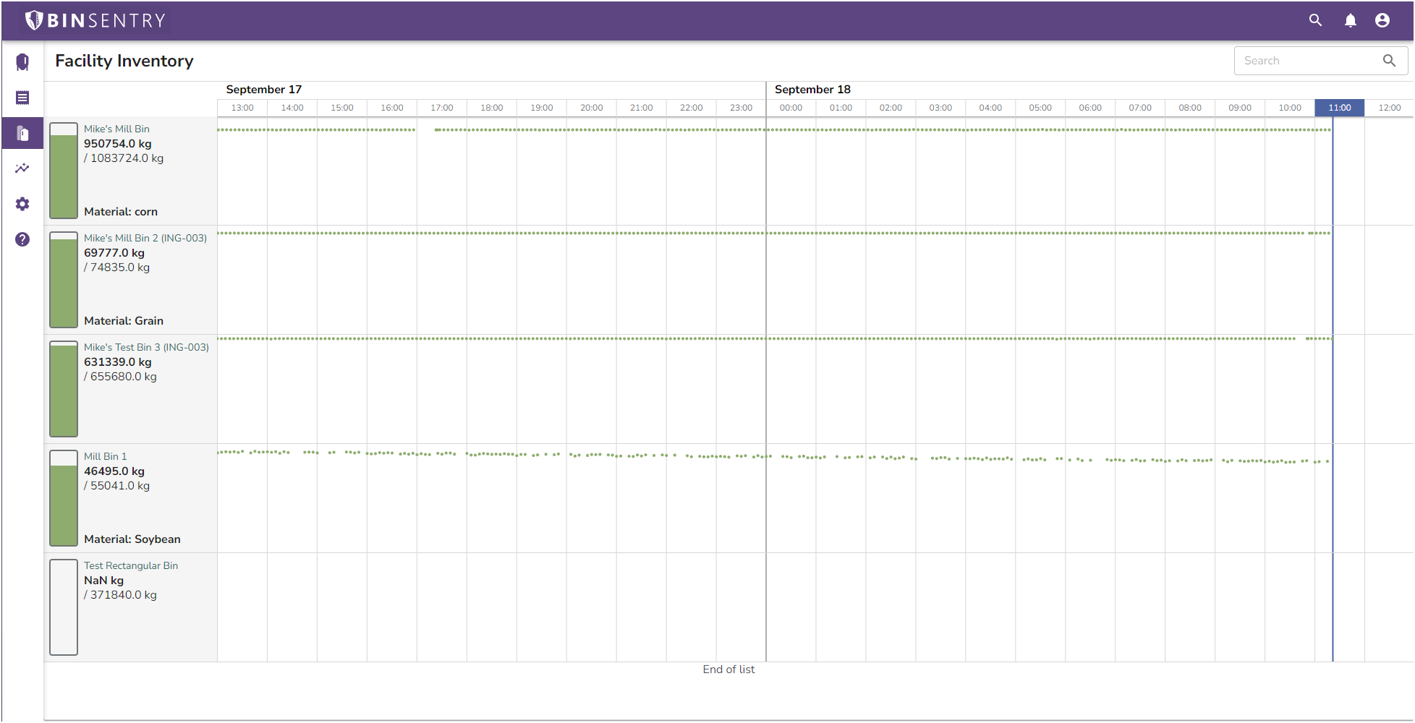The height and width of the screenshot is (723, 1415).
Task: Open Mill Bin 1 details
Action: coord(105,456)
